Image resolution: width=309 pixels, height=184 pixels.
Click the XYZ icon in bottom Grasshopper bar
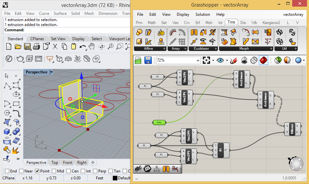[157, 169]
